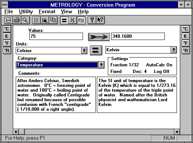Screen dimensions: 193x143
Task: Toggle the fraction one-third toolbar icon
Action: (x=72, y=20)
